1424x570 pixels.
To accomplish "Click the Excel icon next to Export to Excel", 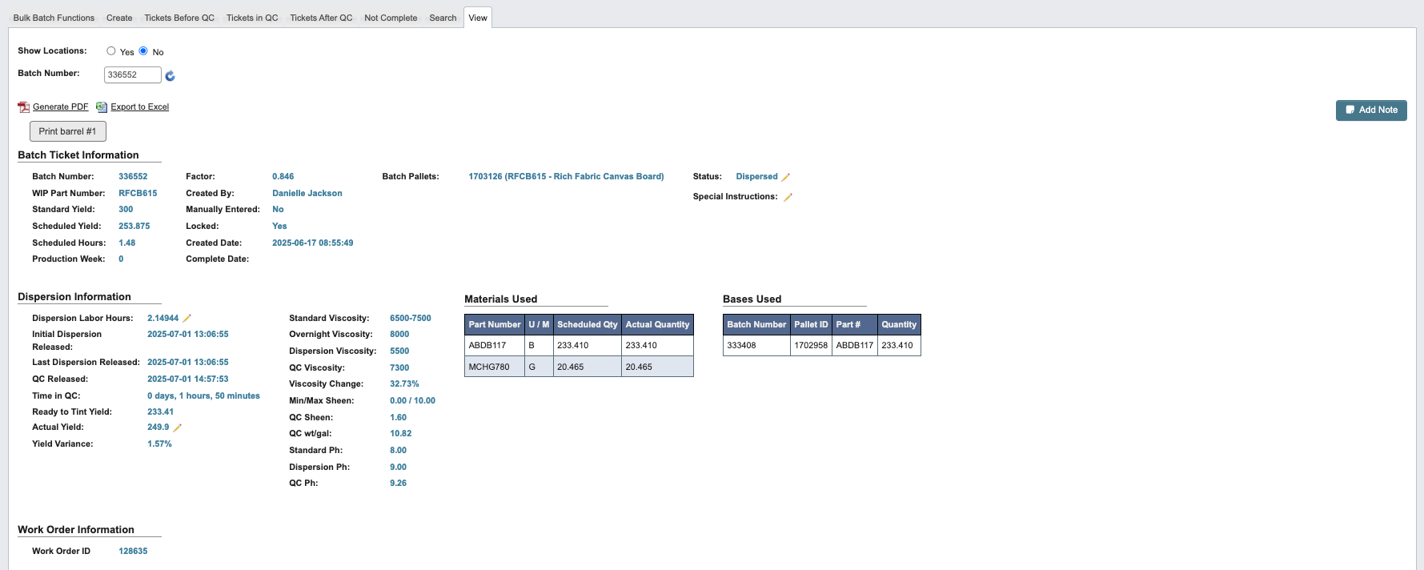I will pos(102,107).
